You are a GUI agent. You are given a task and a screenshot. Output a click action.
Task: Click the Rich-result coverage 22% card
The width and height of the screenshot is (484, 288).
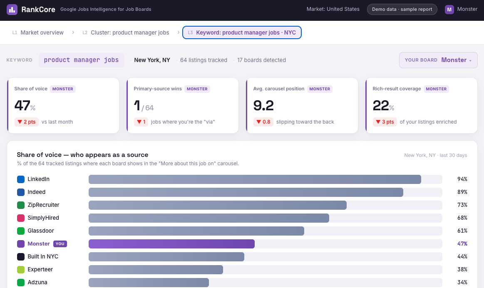point(421,106)
